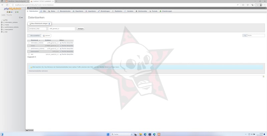Expand information_schema in navigation tree
This screenshot has height=136, width=267.
pyautogui.click(x=2, y=22)
